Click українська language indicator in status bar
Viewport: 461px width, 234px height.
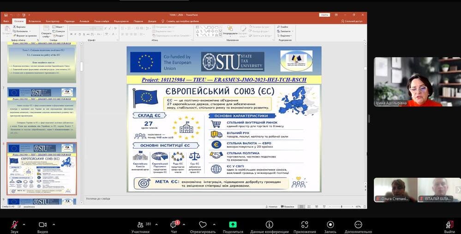click(x=29, y=207)
